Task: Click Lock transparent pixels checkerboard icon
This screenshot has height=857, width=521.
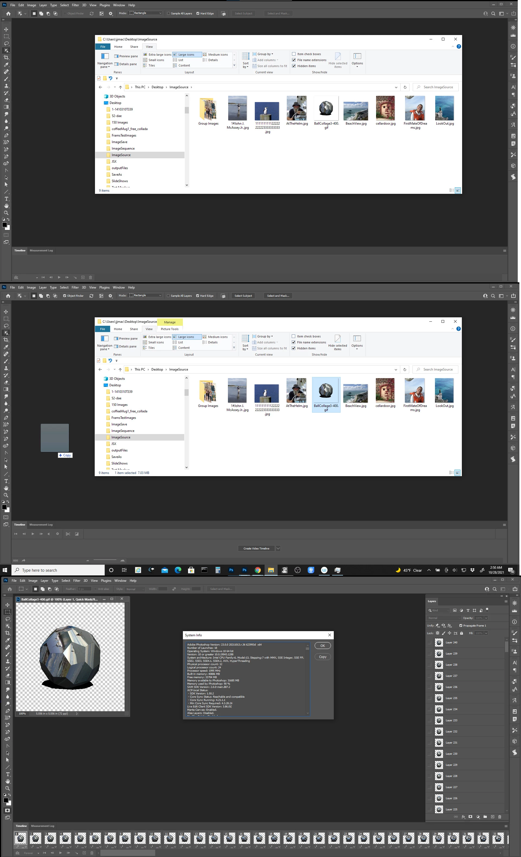Action: pyautogui.click(x=438, y=633)
